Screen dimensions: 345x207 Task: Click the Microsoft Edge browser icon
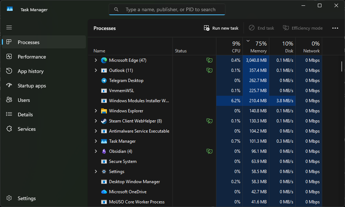click(x=104, y=60)
